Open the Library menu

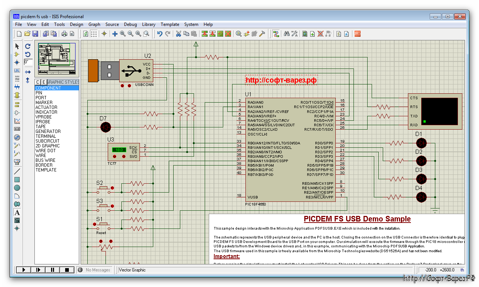point(149,24)
